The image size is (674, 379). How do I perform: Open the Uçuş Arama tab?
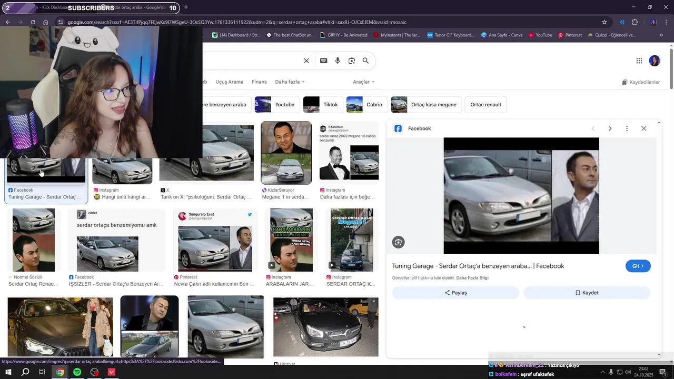click(229, 82)
